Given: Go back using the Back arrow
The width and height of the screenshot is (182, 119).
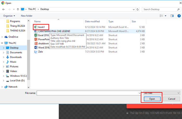Looking at the screenshot, I should pyautogui.click(x=3, y=9).
